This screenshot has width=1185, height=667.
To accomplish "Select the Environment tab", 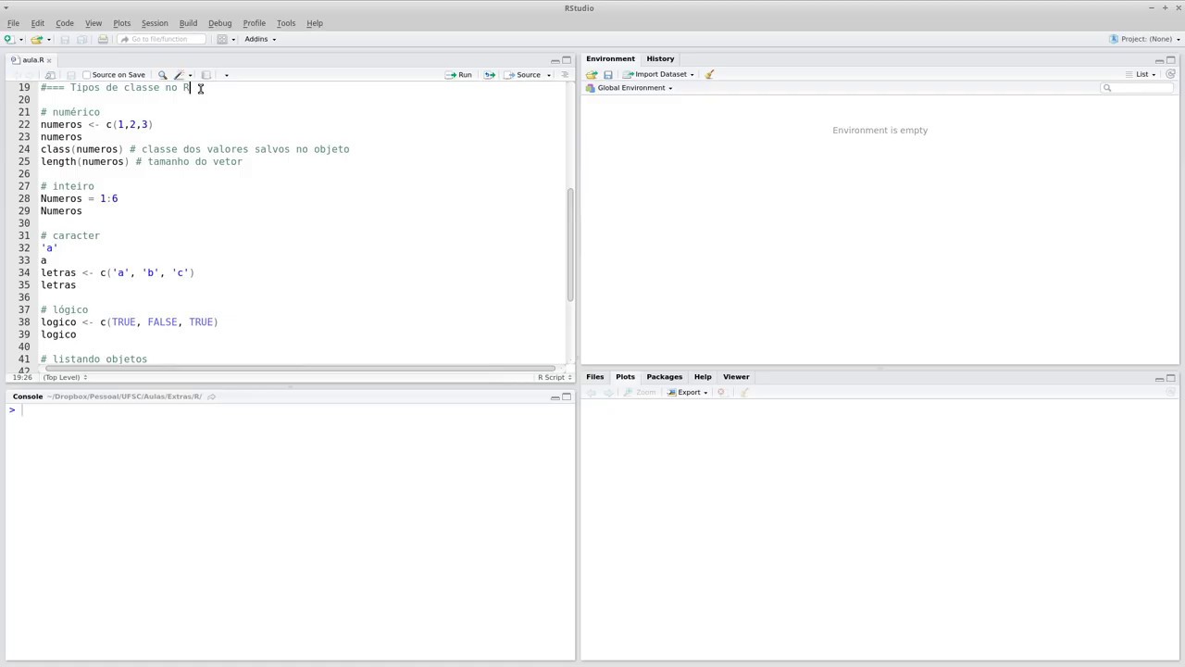I will click(610, 58).
